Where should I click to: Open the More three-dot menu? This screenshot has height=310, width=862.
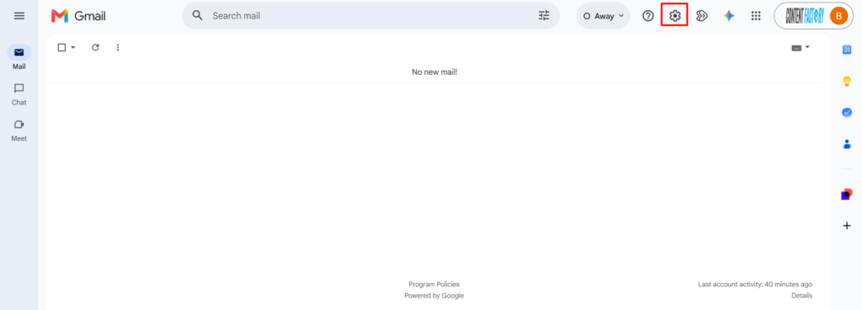pos(118,47)
